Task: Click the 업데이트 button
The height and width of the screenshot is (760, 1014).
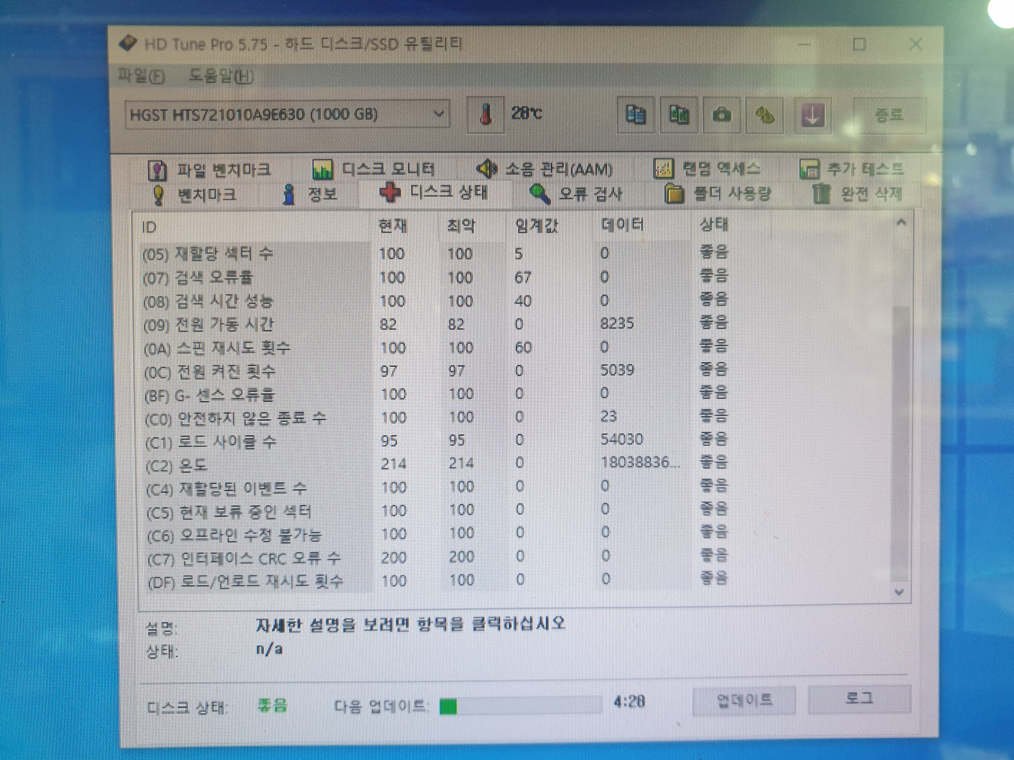Action: [x=744, y=700]
